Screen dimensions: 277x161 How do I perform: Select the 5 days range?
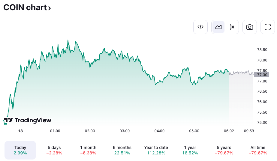[x=54, y=150]
